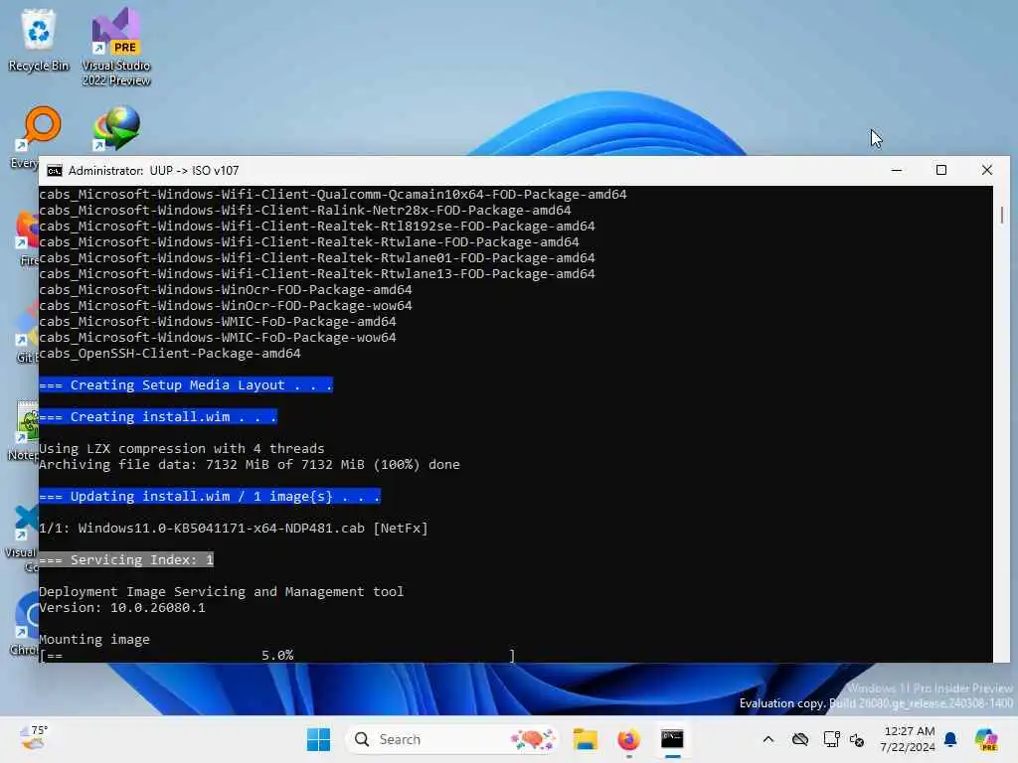The width and height of the screenshot is (1018, 763).
Task: Click the 'Version: 10.0.26080.1' line
Action: coord(122,608)
